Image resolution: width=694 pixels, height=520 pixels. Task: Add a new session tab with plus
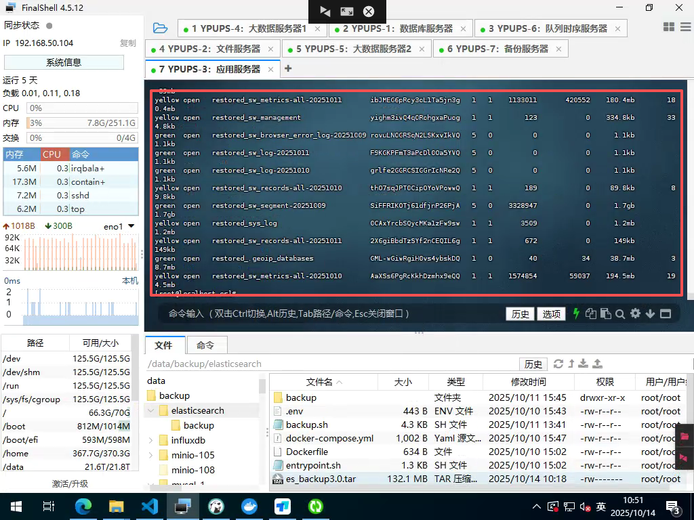288,68
